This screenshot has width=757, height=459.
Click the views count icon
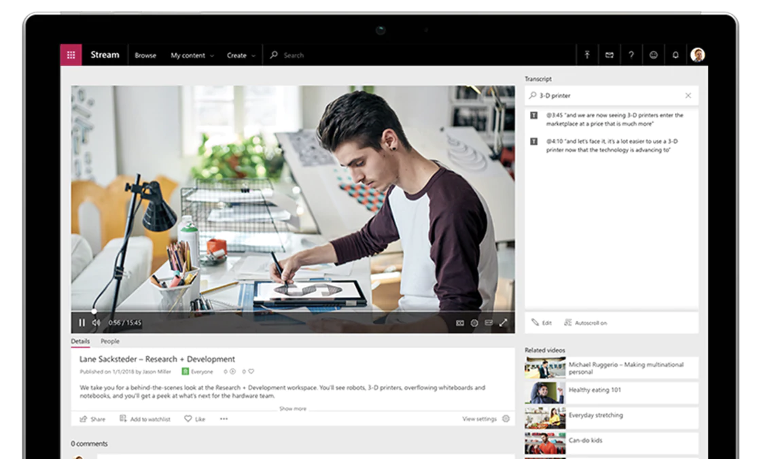(232, 371)
